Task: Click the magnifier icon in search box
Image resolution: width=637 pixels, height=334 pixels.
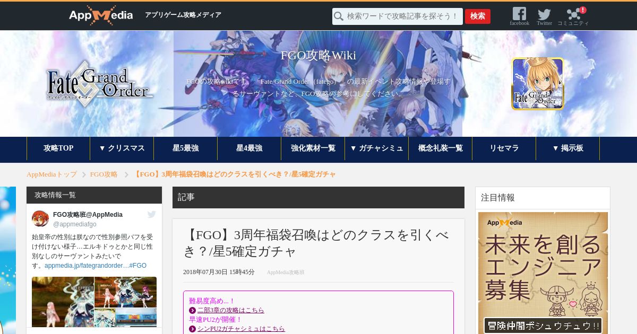Action: [x=339, y=16]
